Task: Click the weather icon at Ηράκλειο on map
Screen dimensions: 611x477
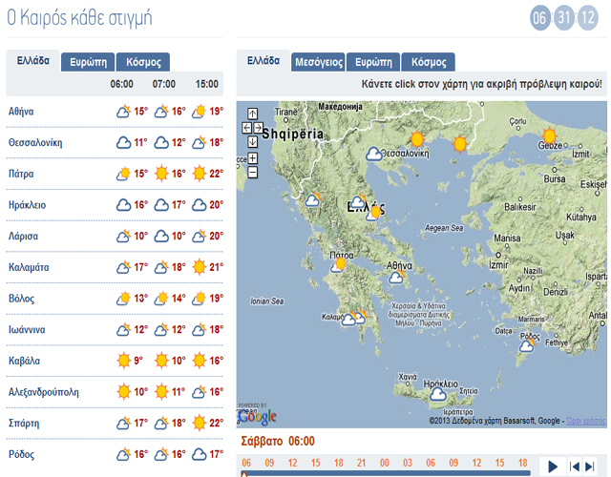Action: point(437,392)
